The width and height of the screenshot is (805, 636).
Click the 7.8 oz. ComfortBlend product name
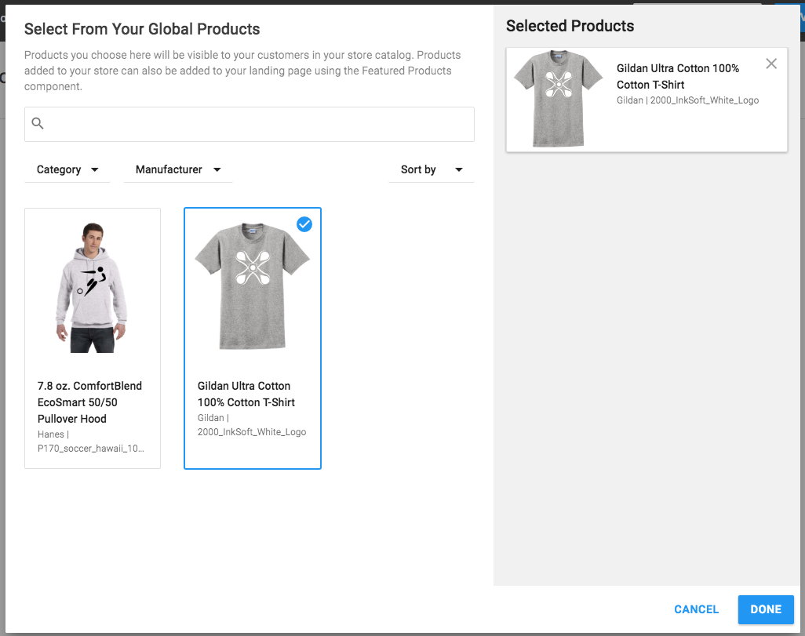[x=89, y=402]
